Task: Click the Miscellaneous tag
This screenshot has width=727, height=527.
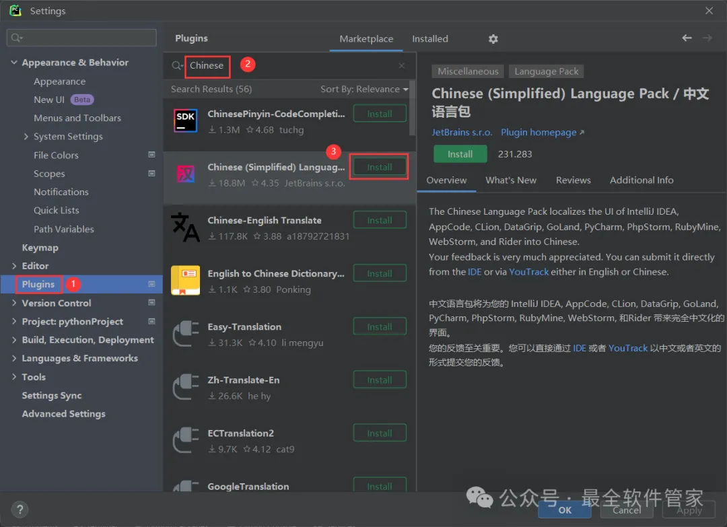Action: (468, 71)
